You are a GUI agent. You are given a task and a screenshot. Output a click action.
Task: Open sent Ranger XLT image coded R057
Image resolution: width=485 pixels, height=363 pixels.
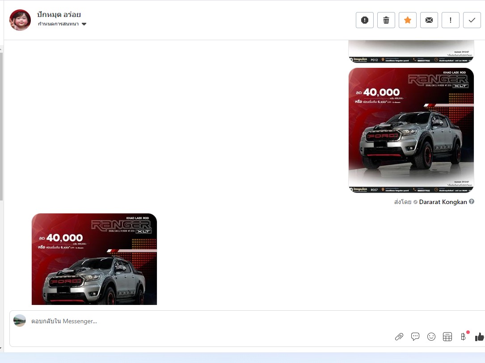coord(411,130)
